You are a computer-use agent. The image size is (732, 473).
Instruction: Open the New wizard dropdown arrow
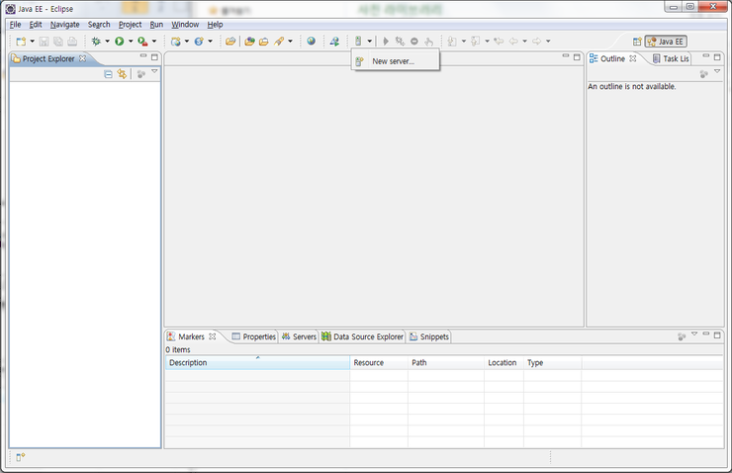coord(33,42)
